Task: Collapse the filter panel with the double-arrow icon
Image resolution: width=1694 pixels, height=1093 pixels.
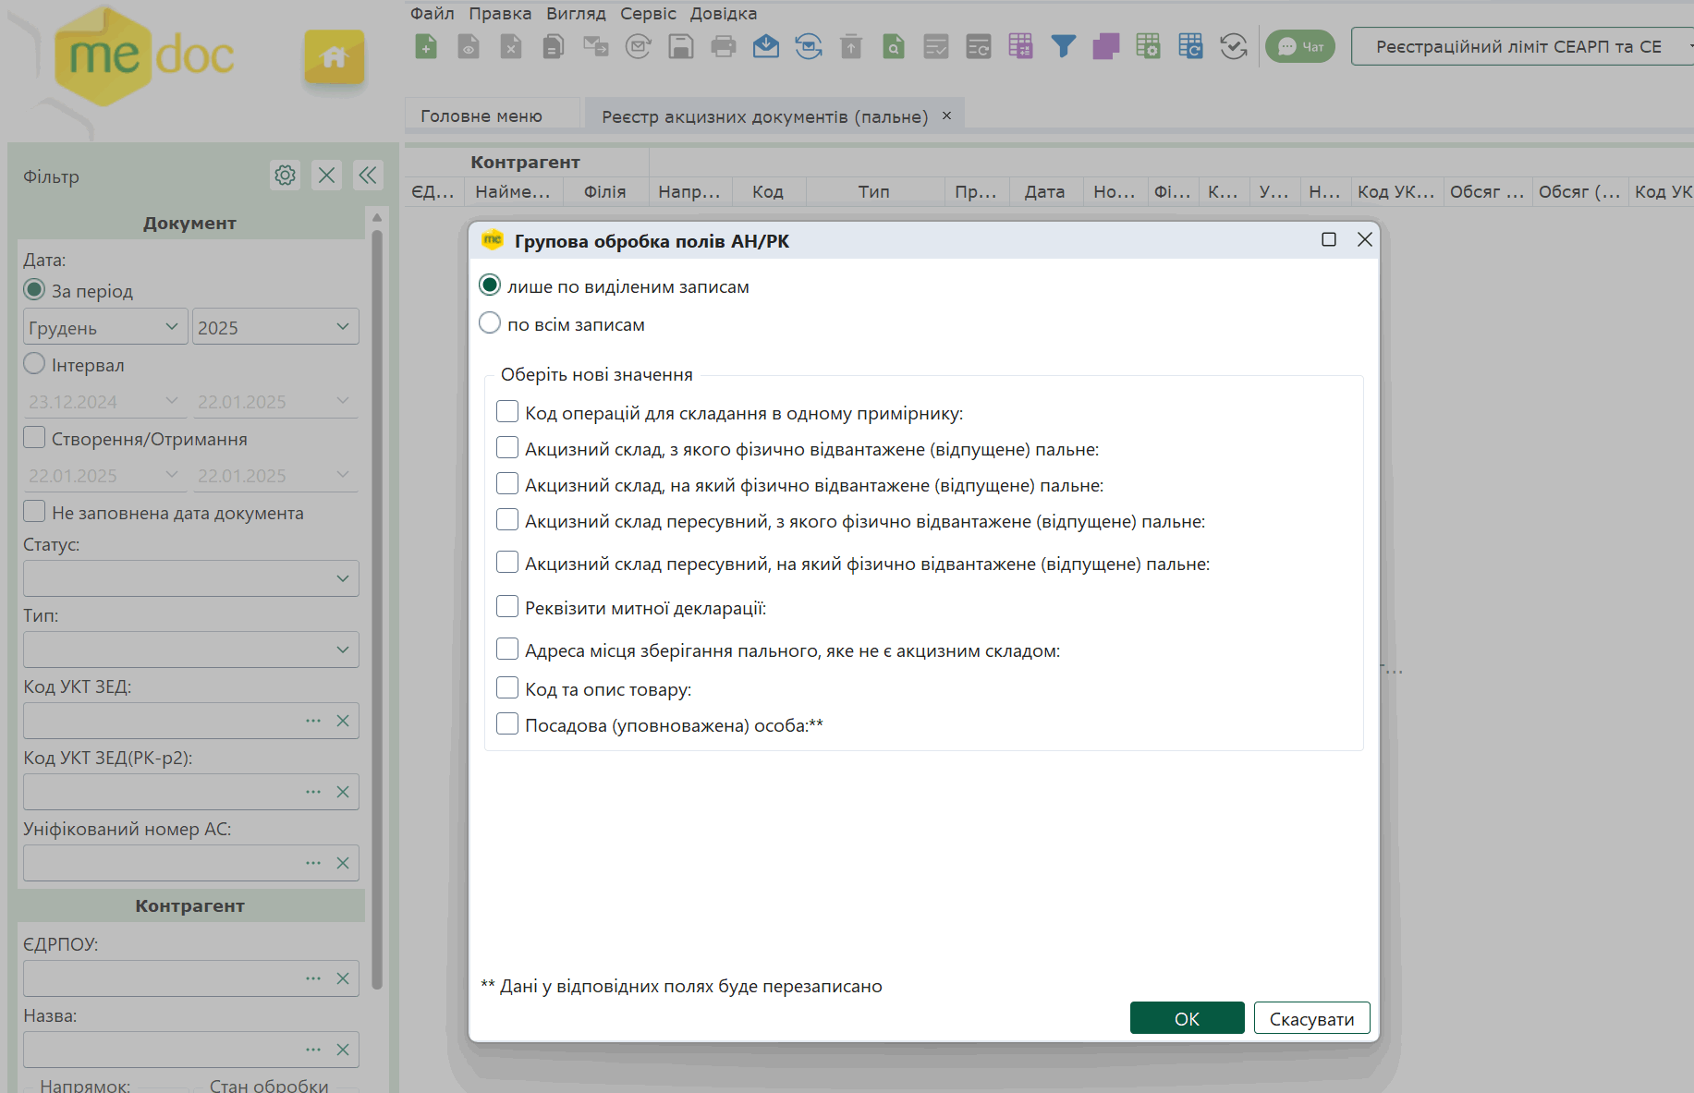Action: (368, 175)
